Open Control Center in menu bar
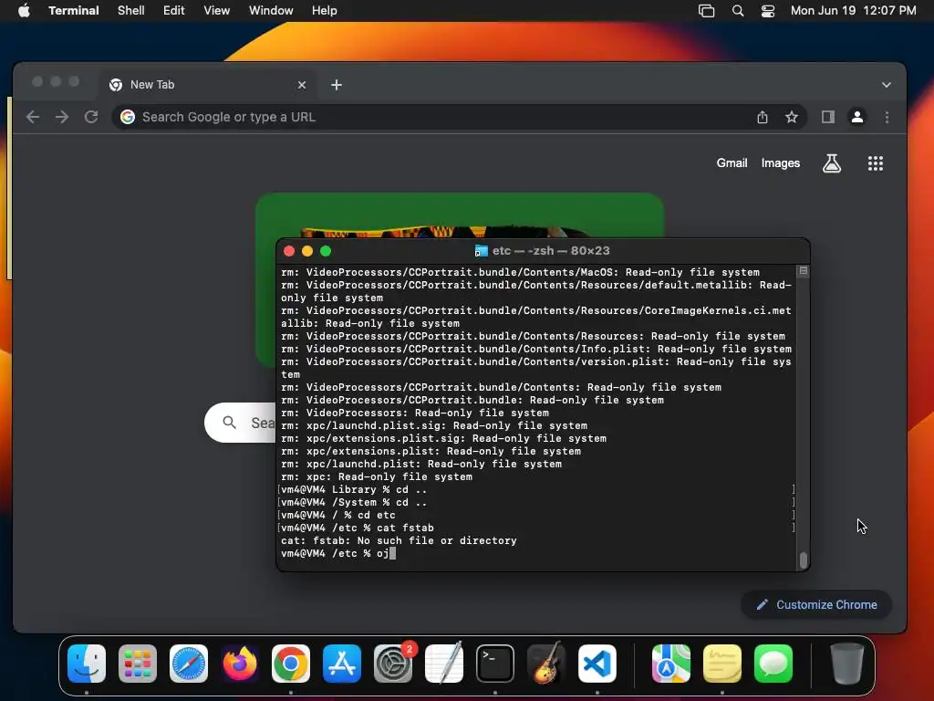 pos(768,11)
